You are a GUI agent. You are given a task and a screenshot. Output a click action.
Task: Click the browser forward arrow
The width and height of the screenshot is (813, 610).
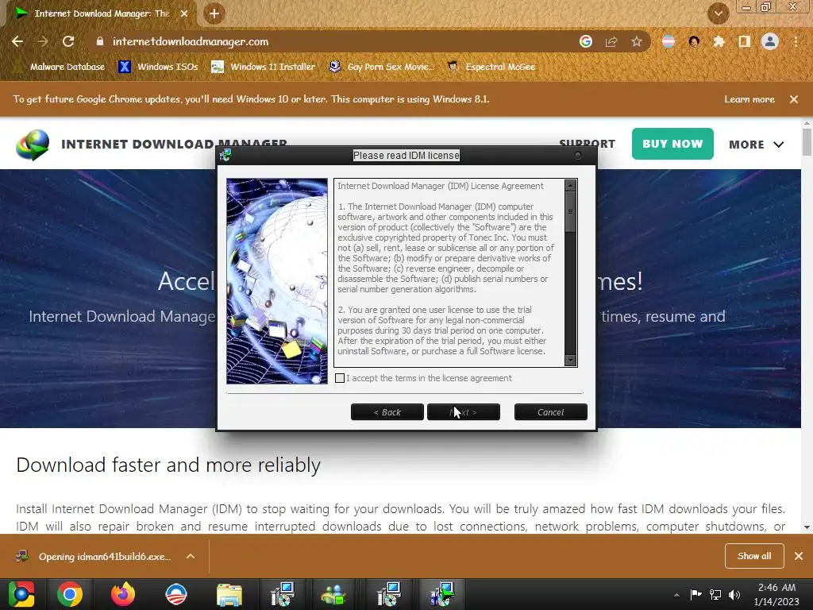pyautogui.click(x=43, y=41)
